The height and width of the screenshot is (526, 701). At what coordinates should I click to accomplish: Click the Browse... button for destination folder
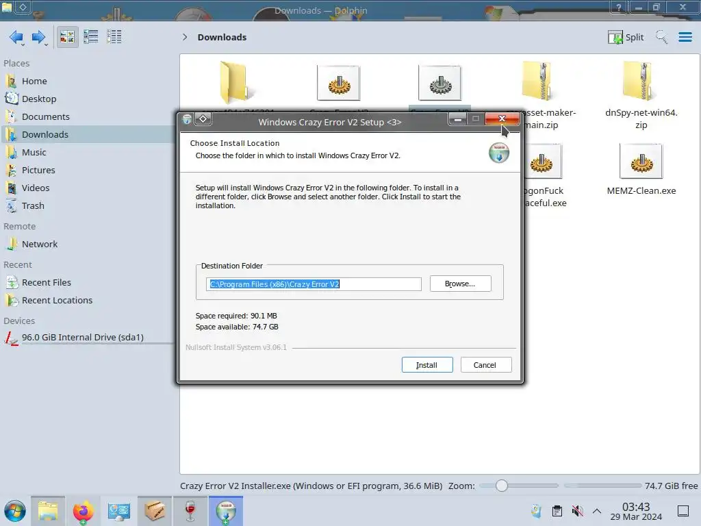point(460,284)
